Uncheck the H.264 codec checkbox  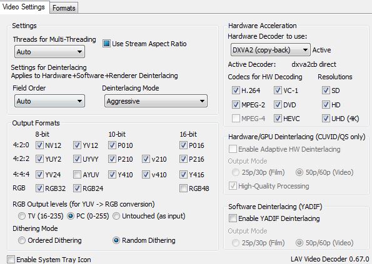(236, 90)
